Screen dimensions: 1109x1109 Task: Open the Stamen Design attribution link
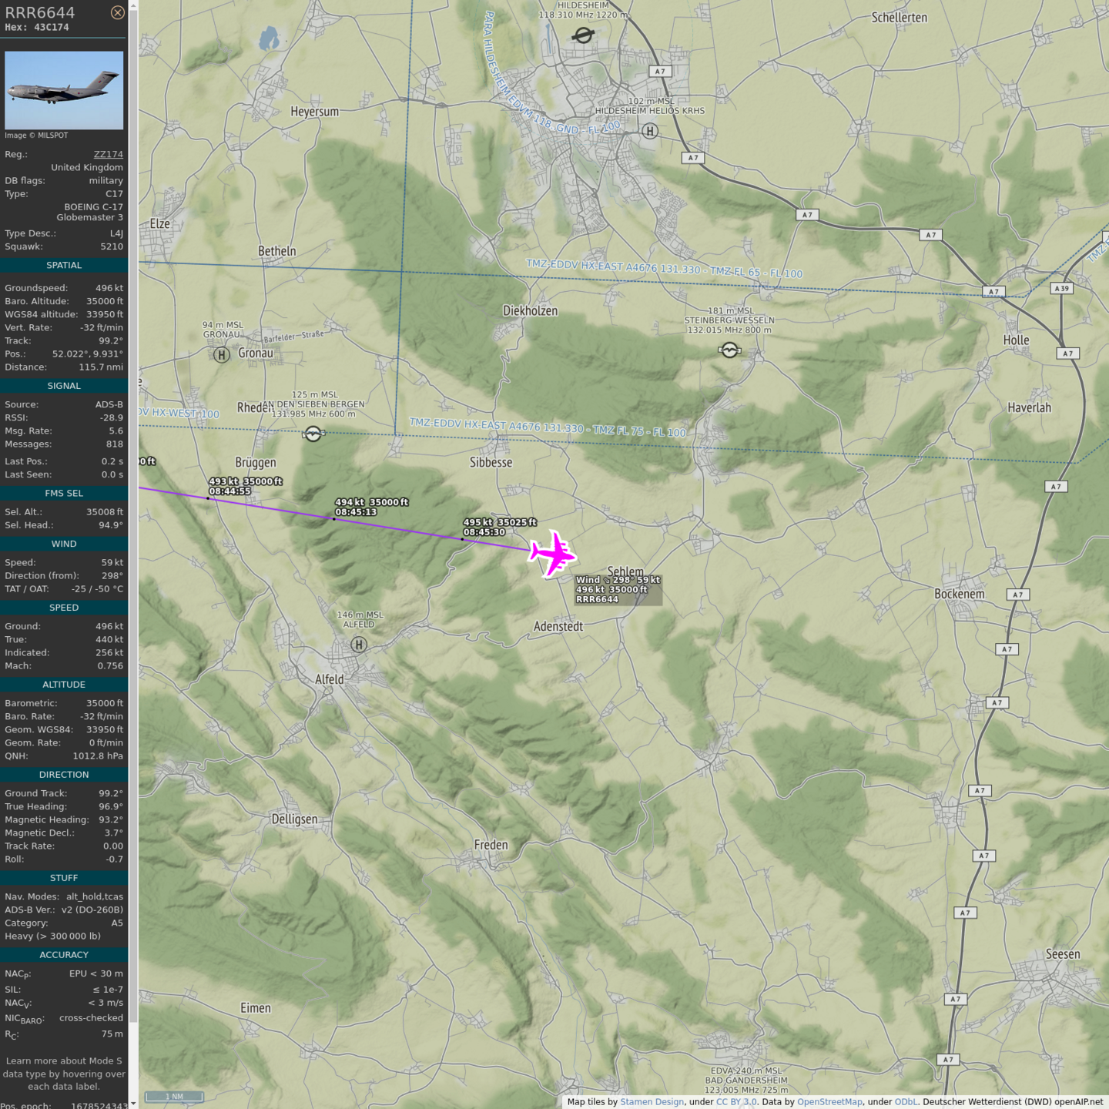(x=652, y=1102)
